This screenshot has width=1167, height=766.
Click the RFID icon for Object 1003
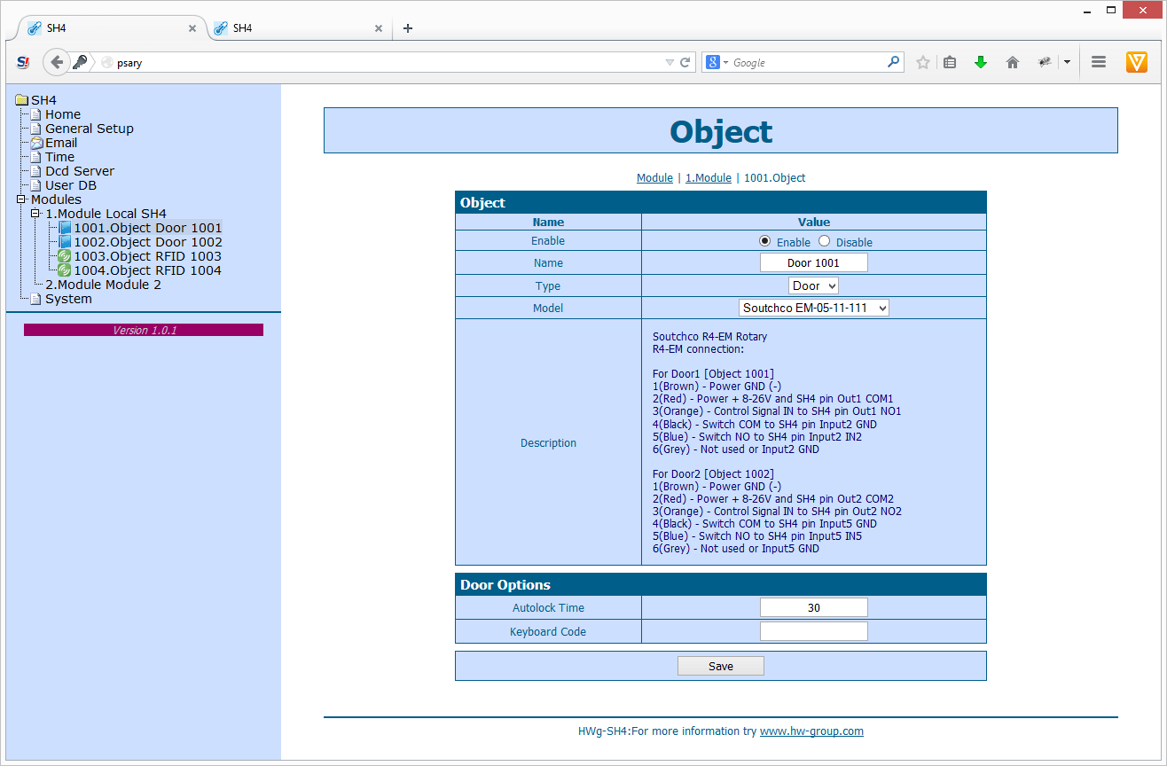pos(65,256)
